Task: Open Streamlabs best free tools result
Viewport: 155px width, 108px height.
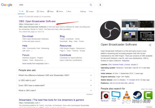Action: (51, 100)
